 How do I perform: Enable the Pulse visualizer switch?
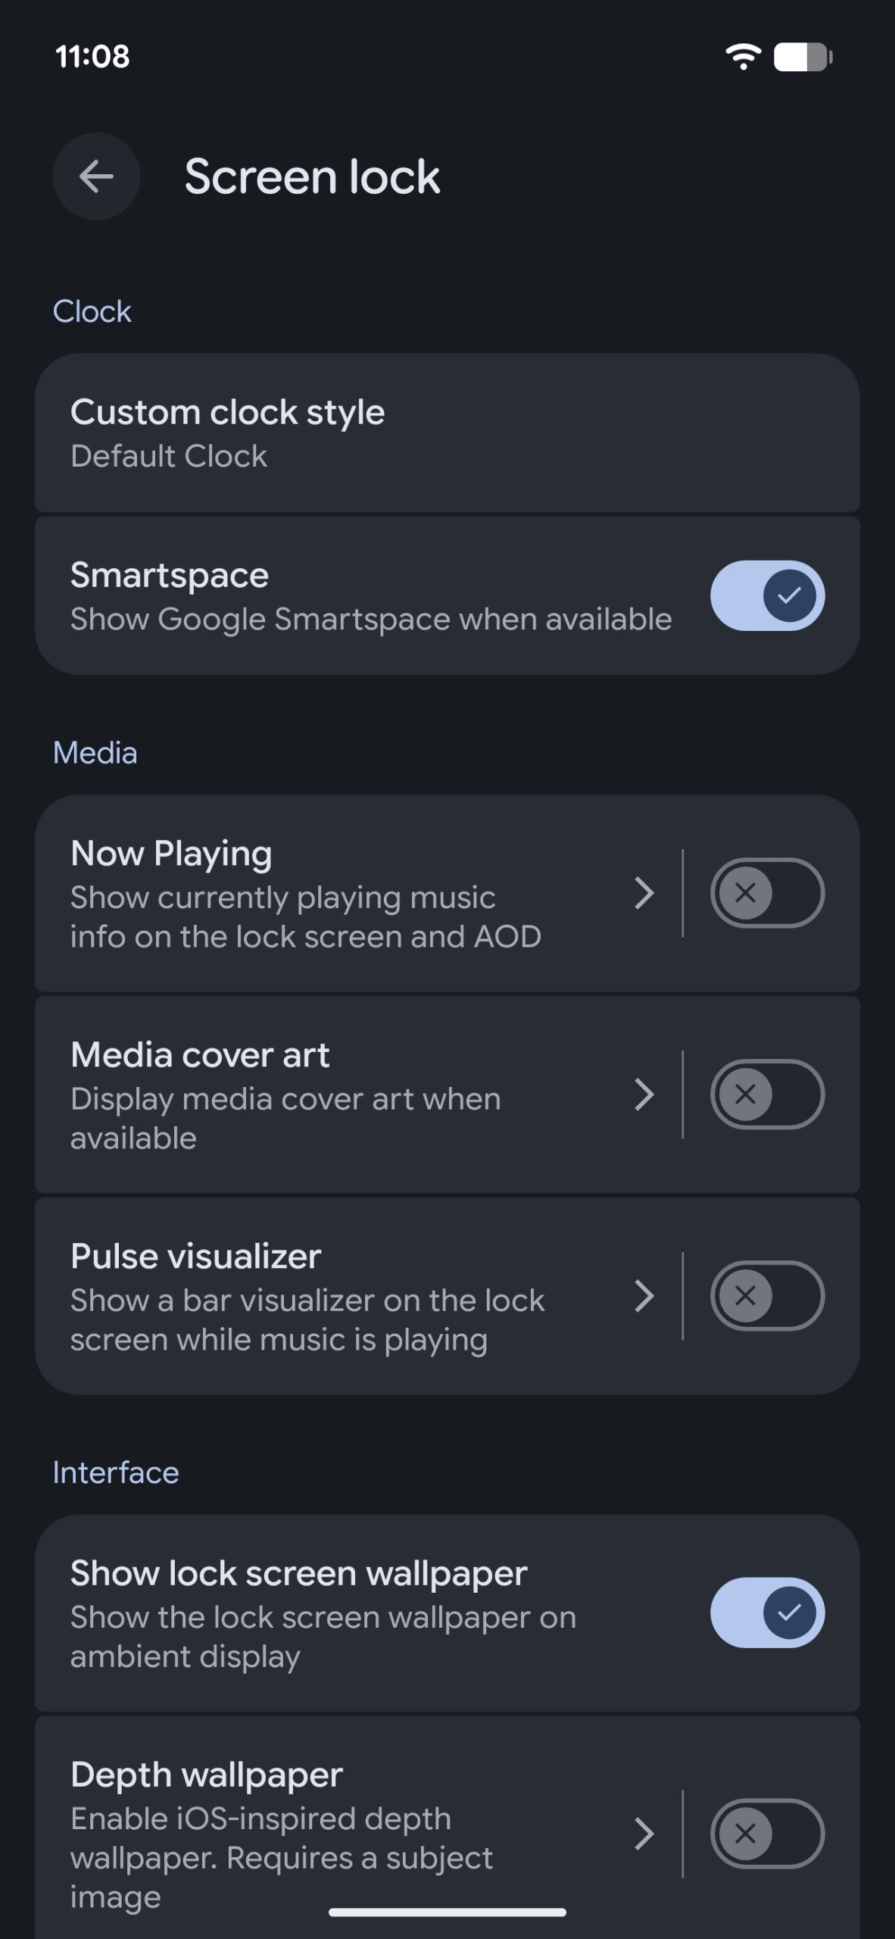(x=767, y=1296)
